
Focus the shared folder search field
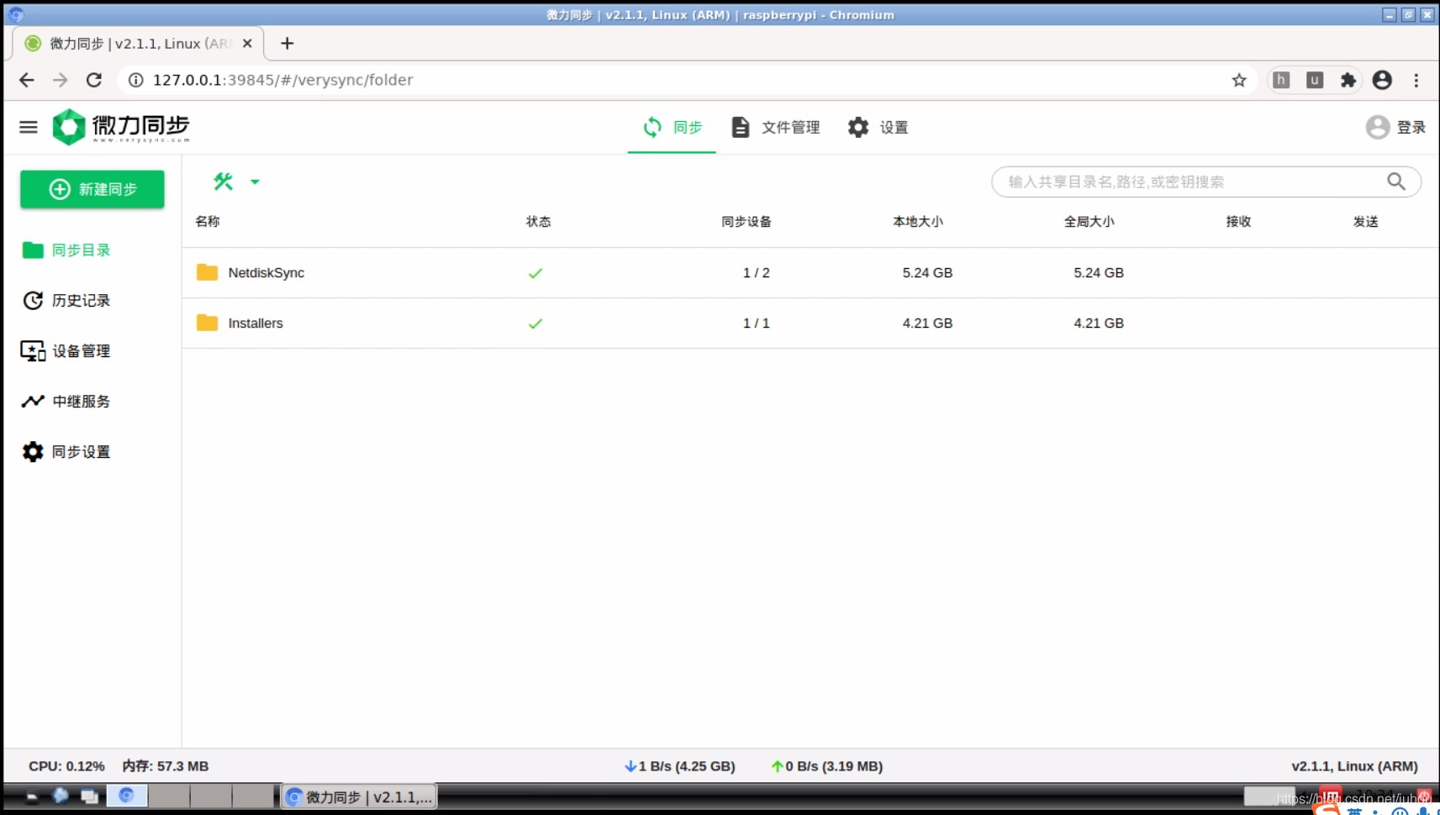tap(1206, 181)
